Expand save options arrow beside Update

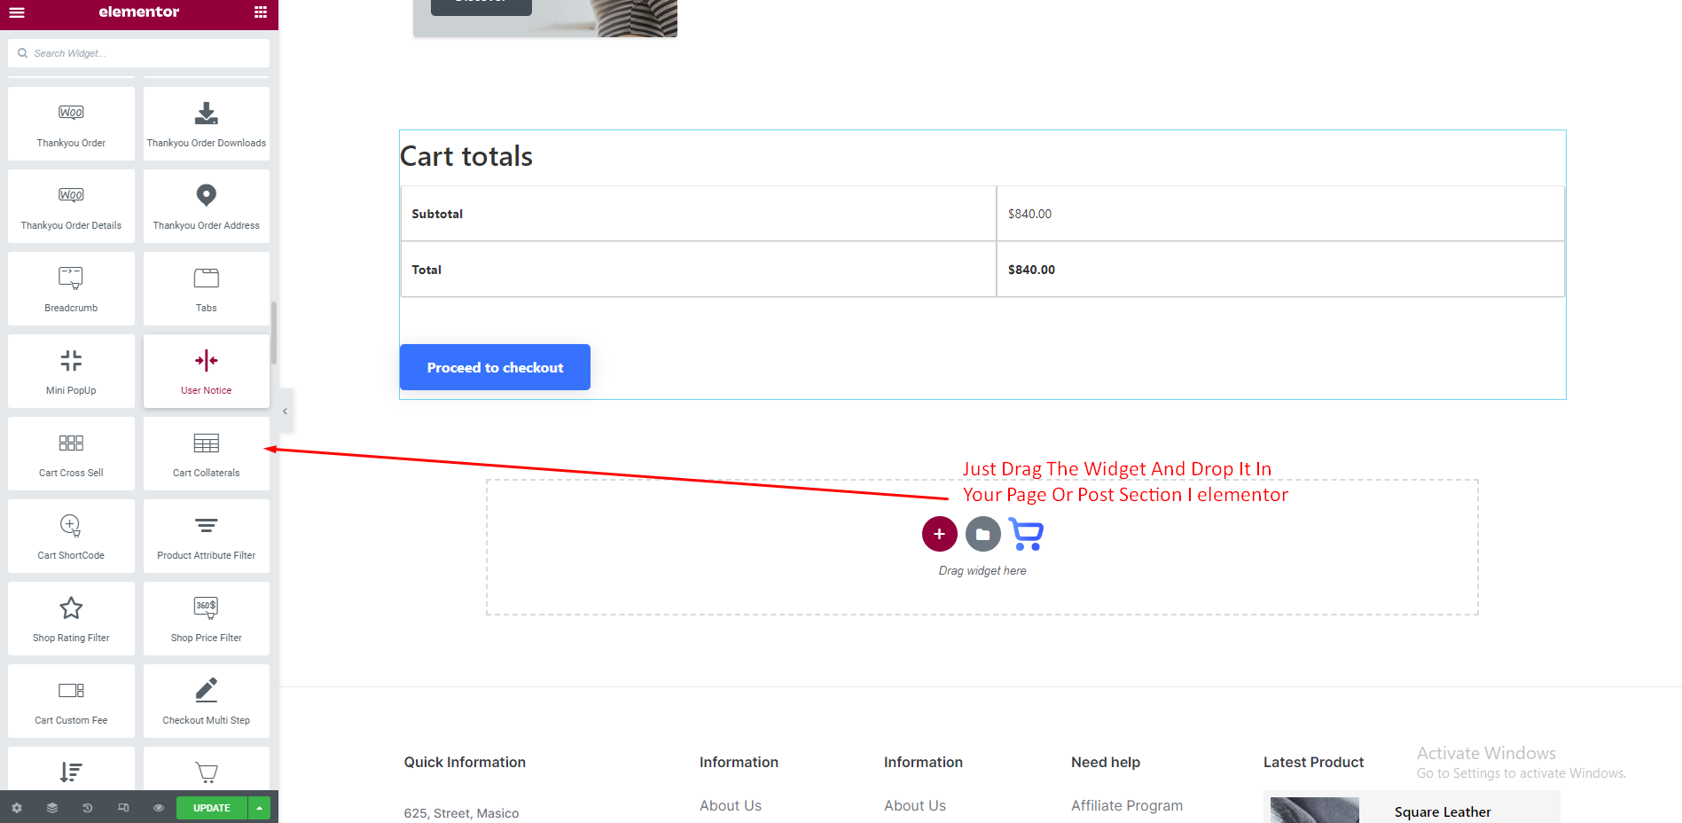coord(259,808)
